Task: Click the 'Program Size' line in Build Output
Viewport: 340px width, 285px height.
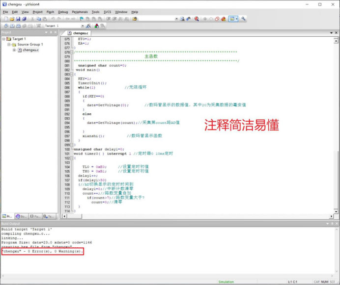Action: pos(47,242)
